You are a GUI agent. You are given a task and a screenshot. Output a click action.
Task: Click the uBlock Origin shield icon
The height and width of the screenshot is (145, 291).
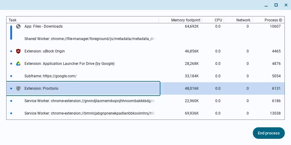(x=18, y=51)
